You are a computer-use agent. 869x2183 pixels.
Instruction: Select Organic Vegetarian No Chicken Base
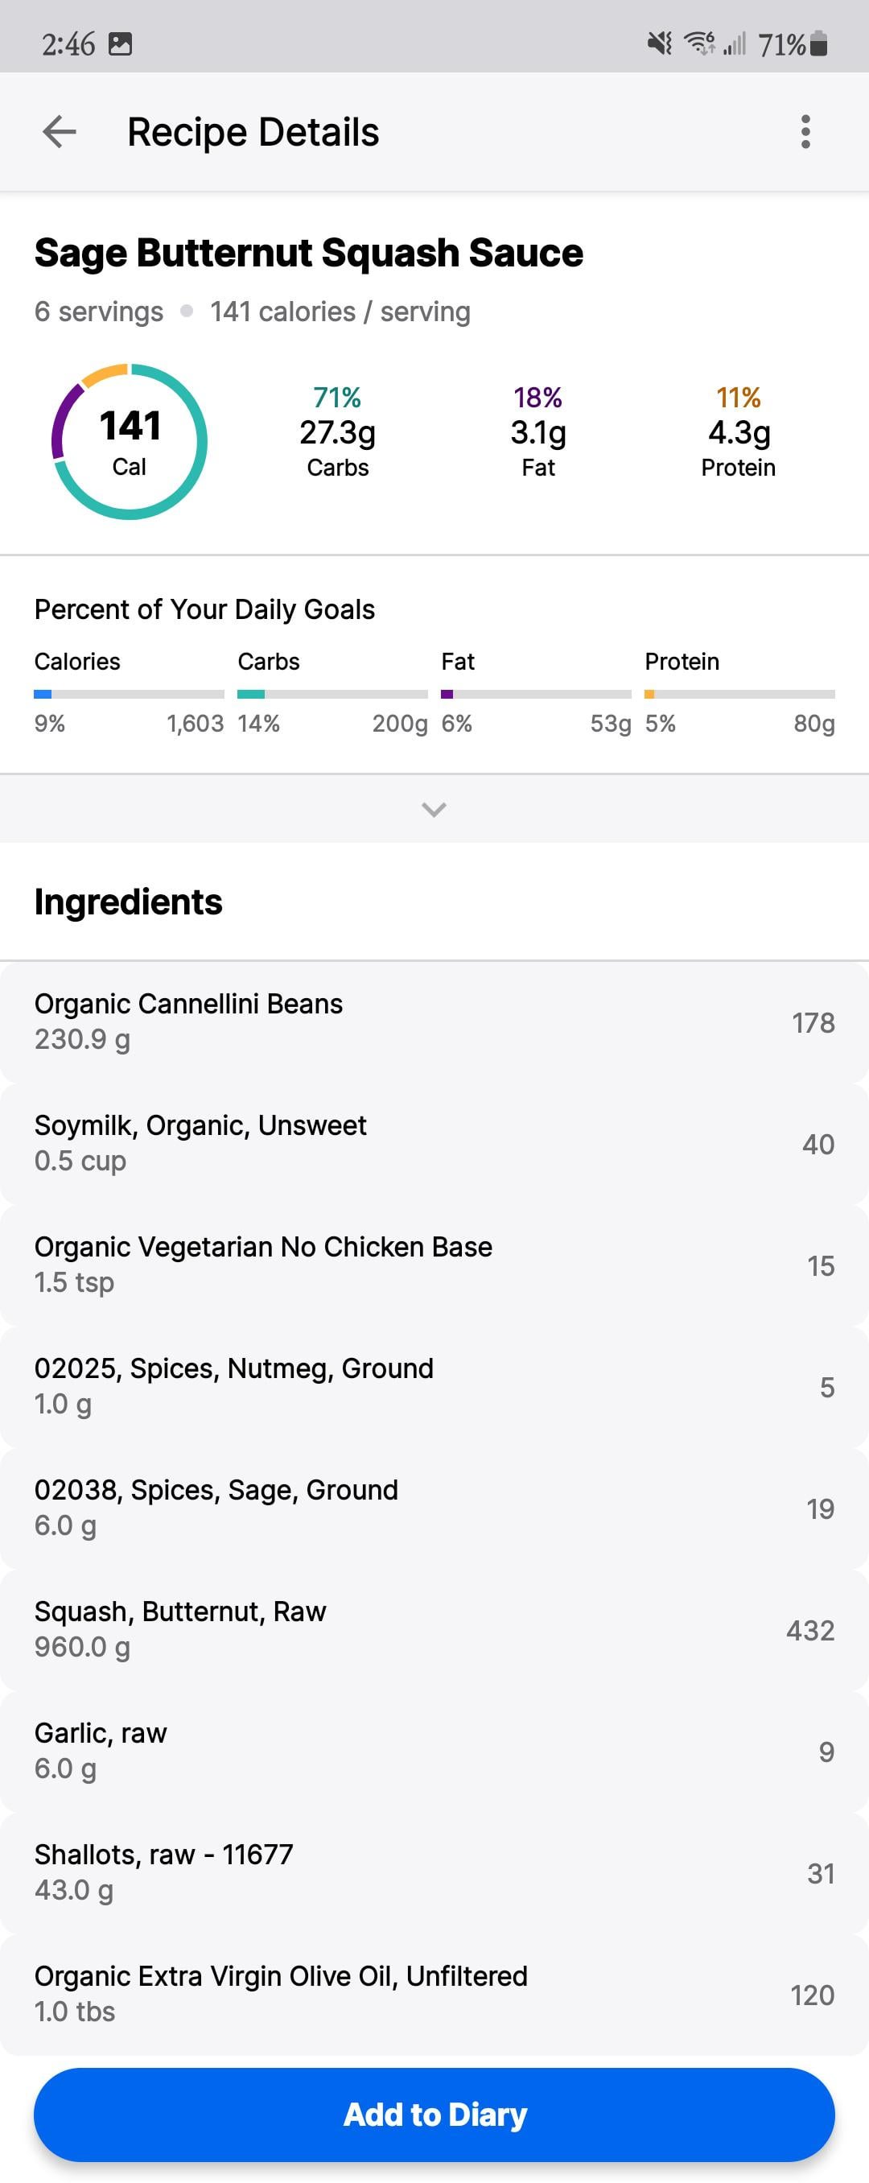pos(434,1265)
